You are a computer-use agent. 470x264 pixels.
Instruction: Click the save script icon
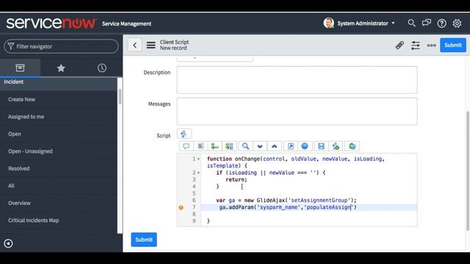(321, 147)
